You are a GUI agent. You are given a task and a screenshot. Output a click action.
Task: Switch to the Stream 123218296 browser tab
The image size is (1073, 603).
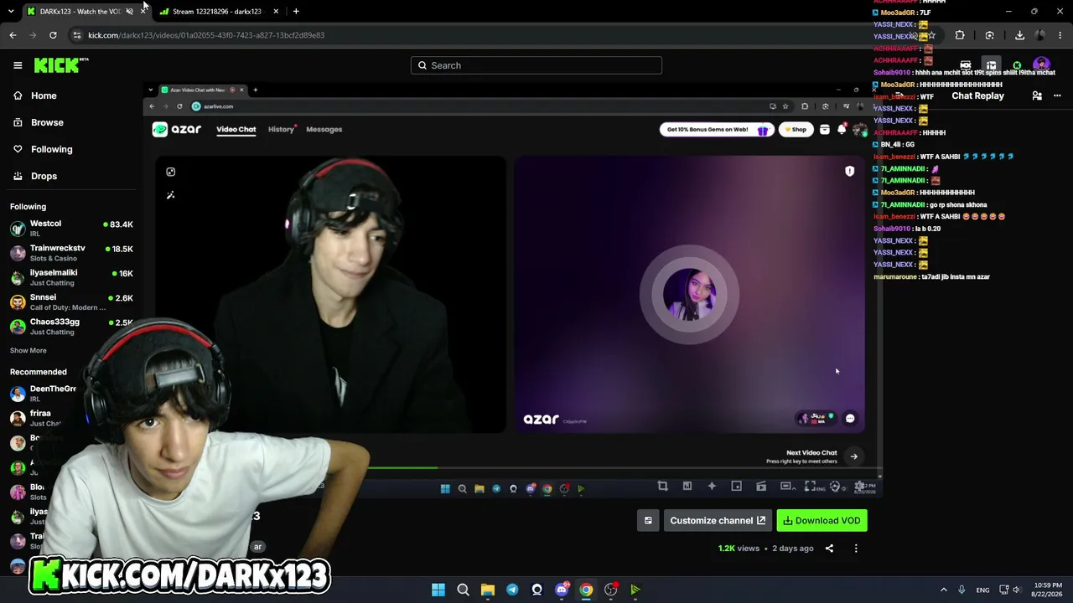point(216,11)
